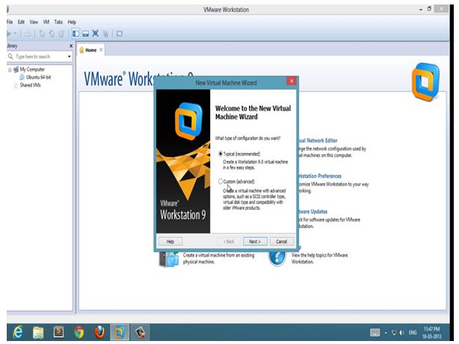The width and height of the screenshot is (459, 344).
Task: Open the VM menu
Action: tap(46, 22)
